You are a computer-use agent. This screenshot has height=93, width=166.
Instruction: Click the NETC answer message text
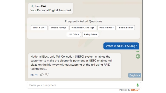point(71,63)
